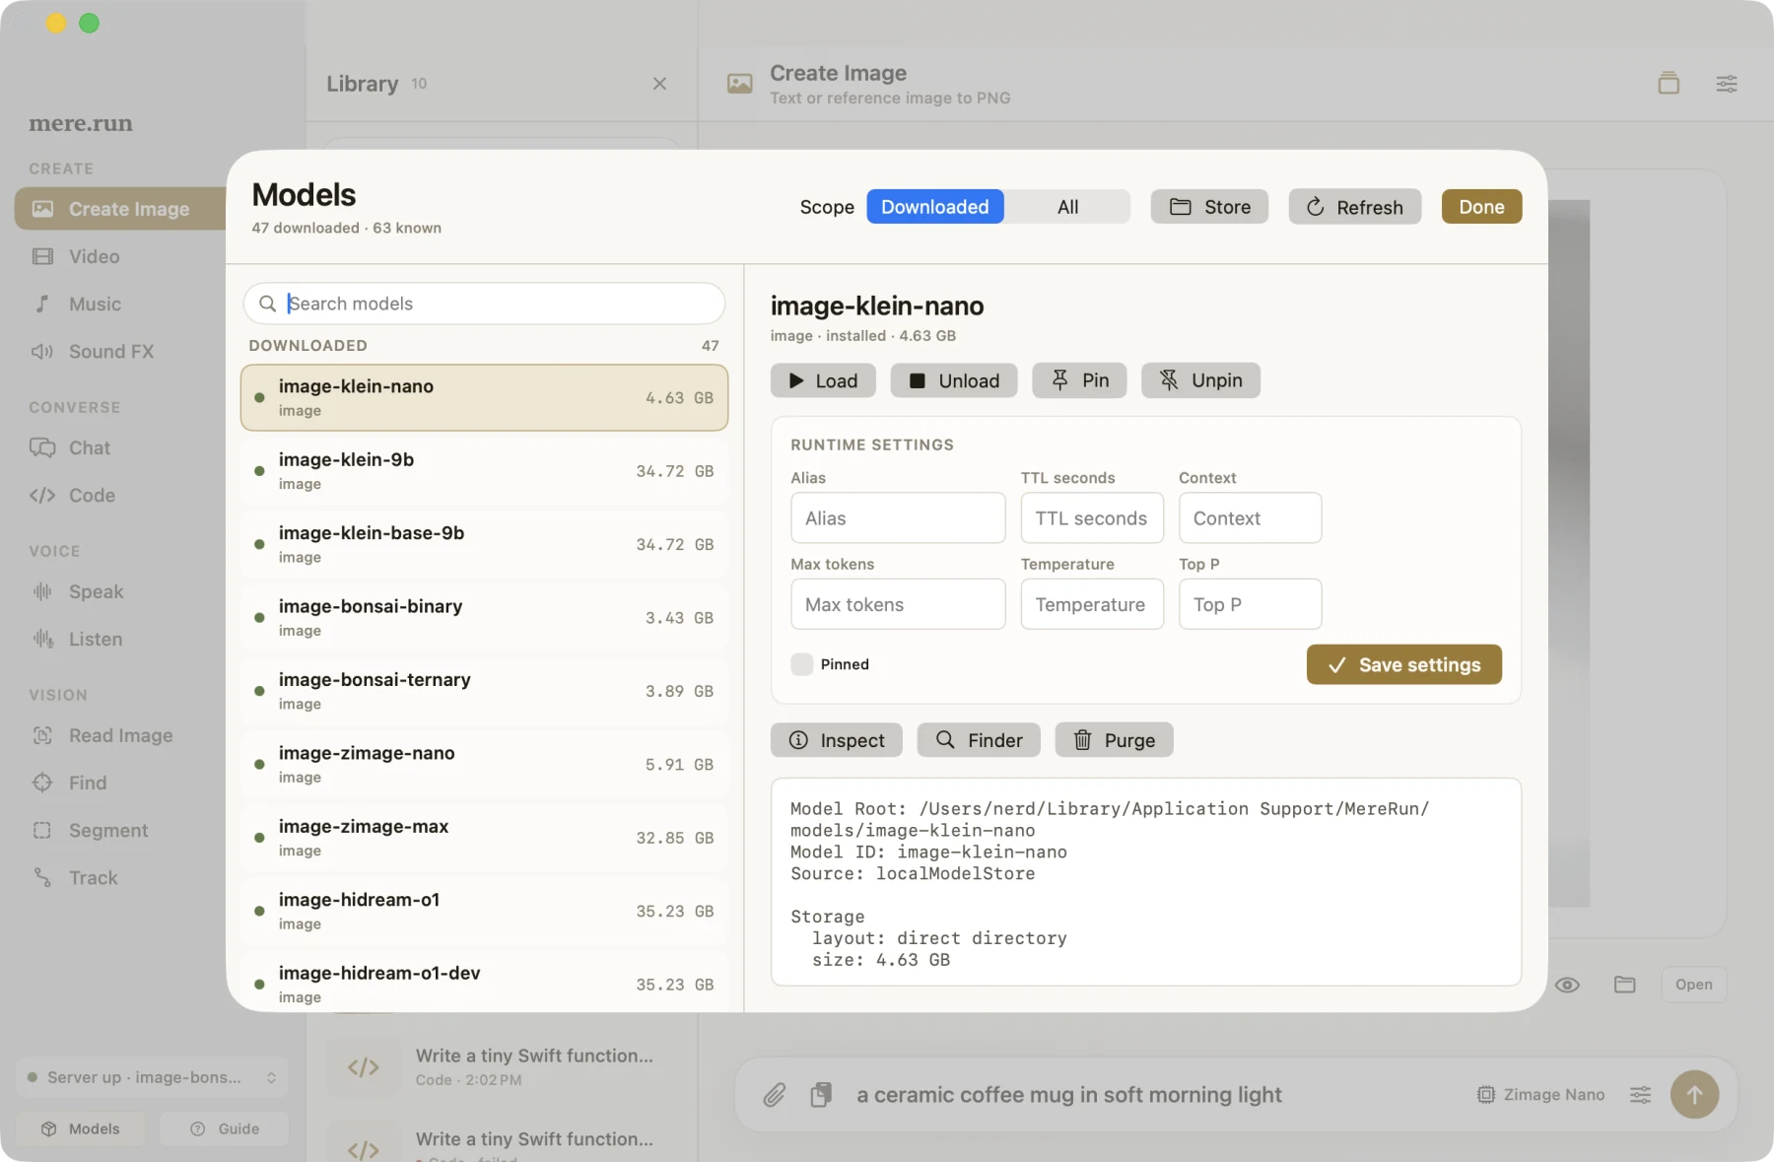Close the Library panel
The image size is (1774, 1162).
coord(659,84)
